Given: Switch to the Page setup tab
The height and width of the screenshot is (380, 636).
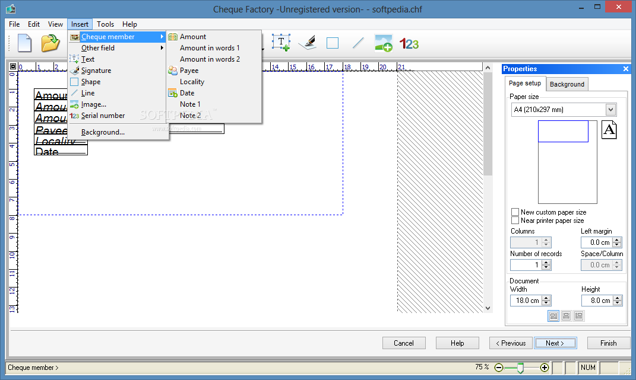Looking at the screenshot, I should (x=525, y=83).
